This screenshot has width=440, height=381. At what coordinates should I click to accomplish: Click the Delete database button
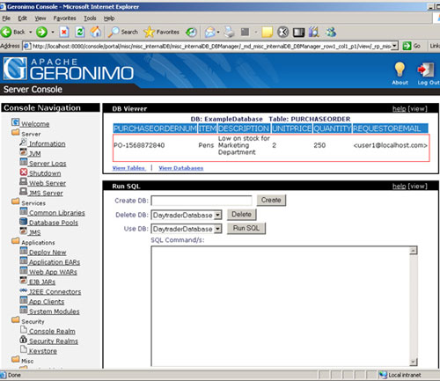[241, 214]
